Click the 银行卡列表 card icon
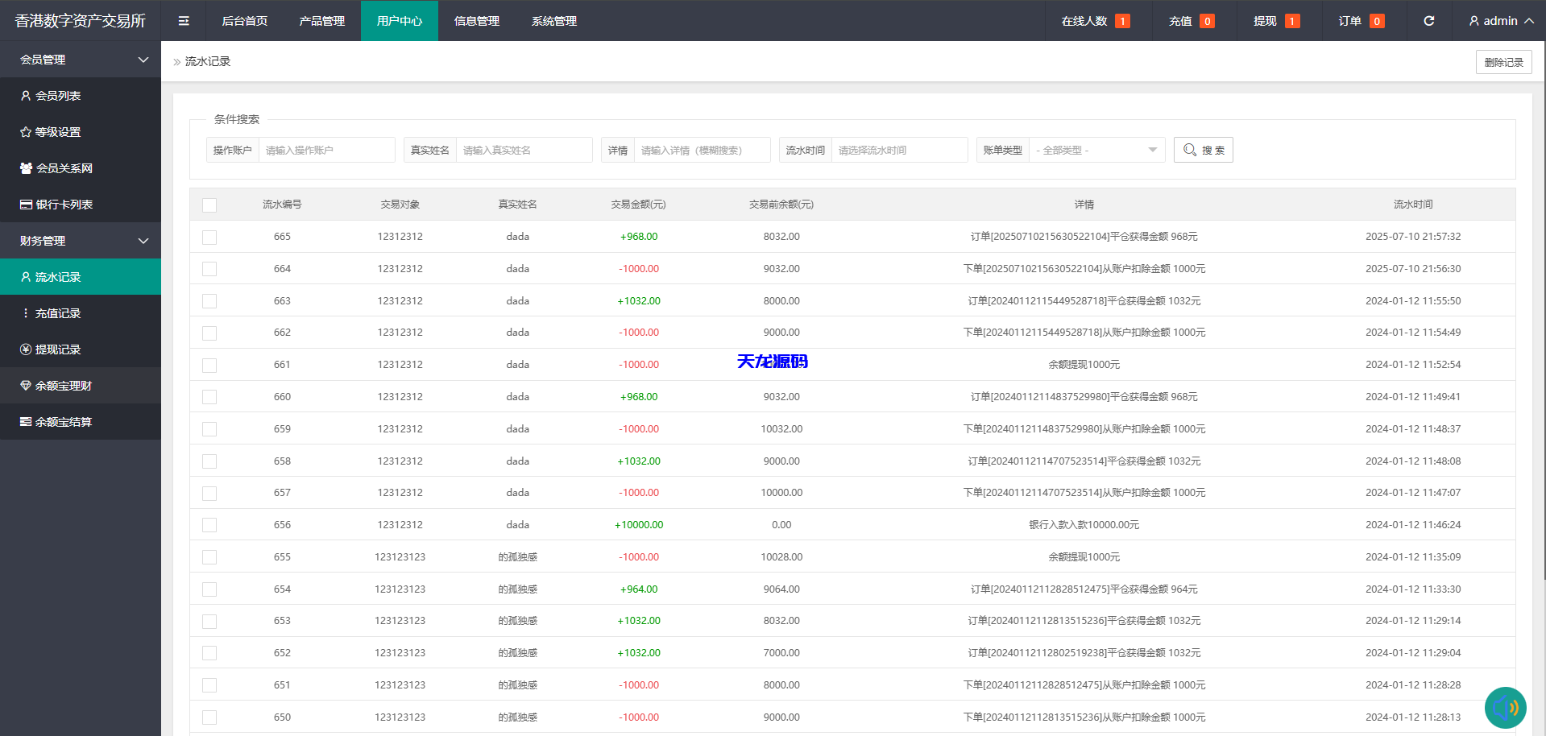The image size is (1546, 736). tap(25, 204)
